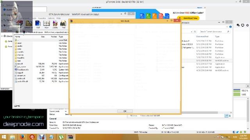
Task: Open the address bar dropdown in Explorer
Action: [191, 32]
